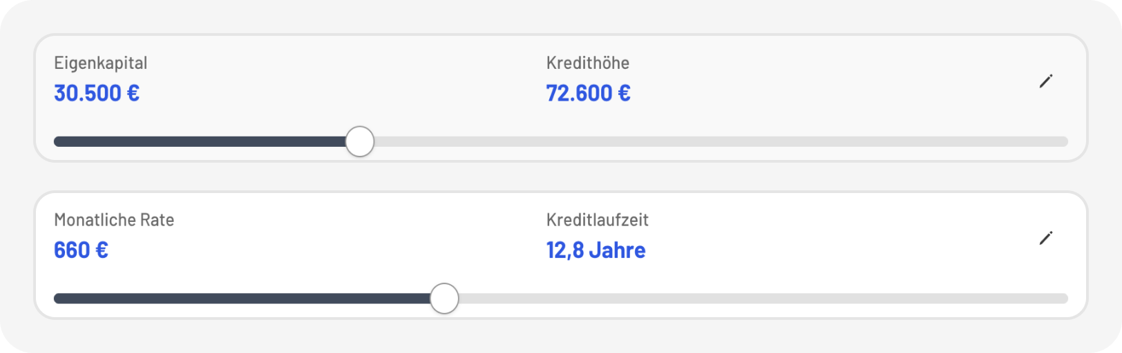The height and width of the screenshot is (353, 1122).
Task: Click the Eigenkapital label
Action: coord(101,63)
